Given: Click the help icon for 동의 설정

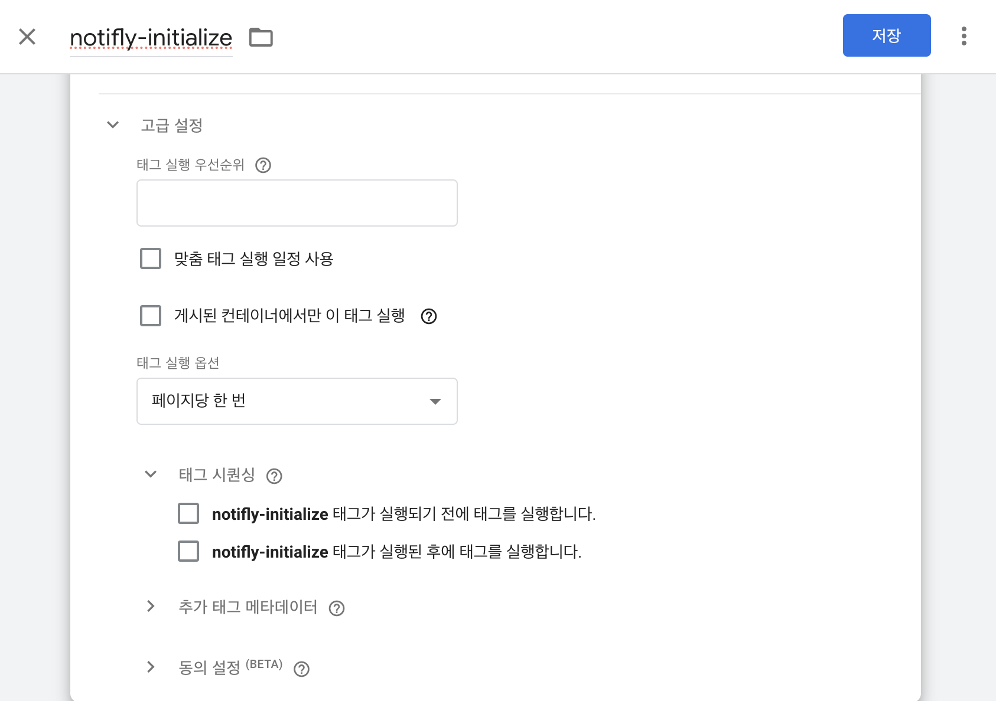Looking at the screenshot, I should 302,669.
